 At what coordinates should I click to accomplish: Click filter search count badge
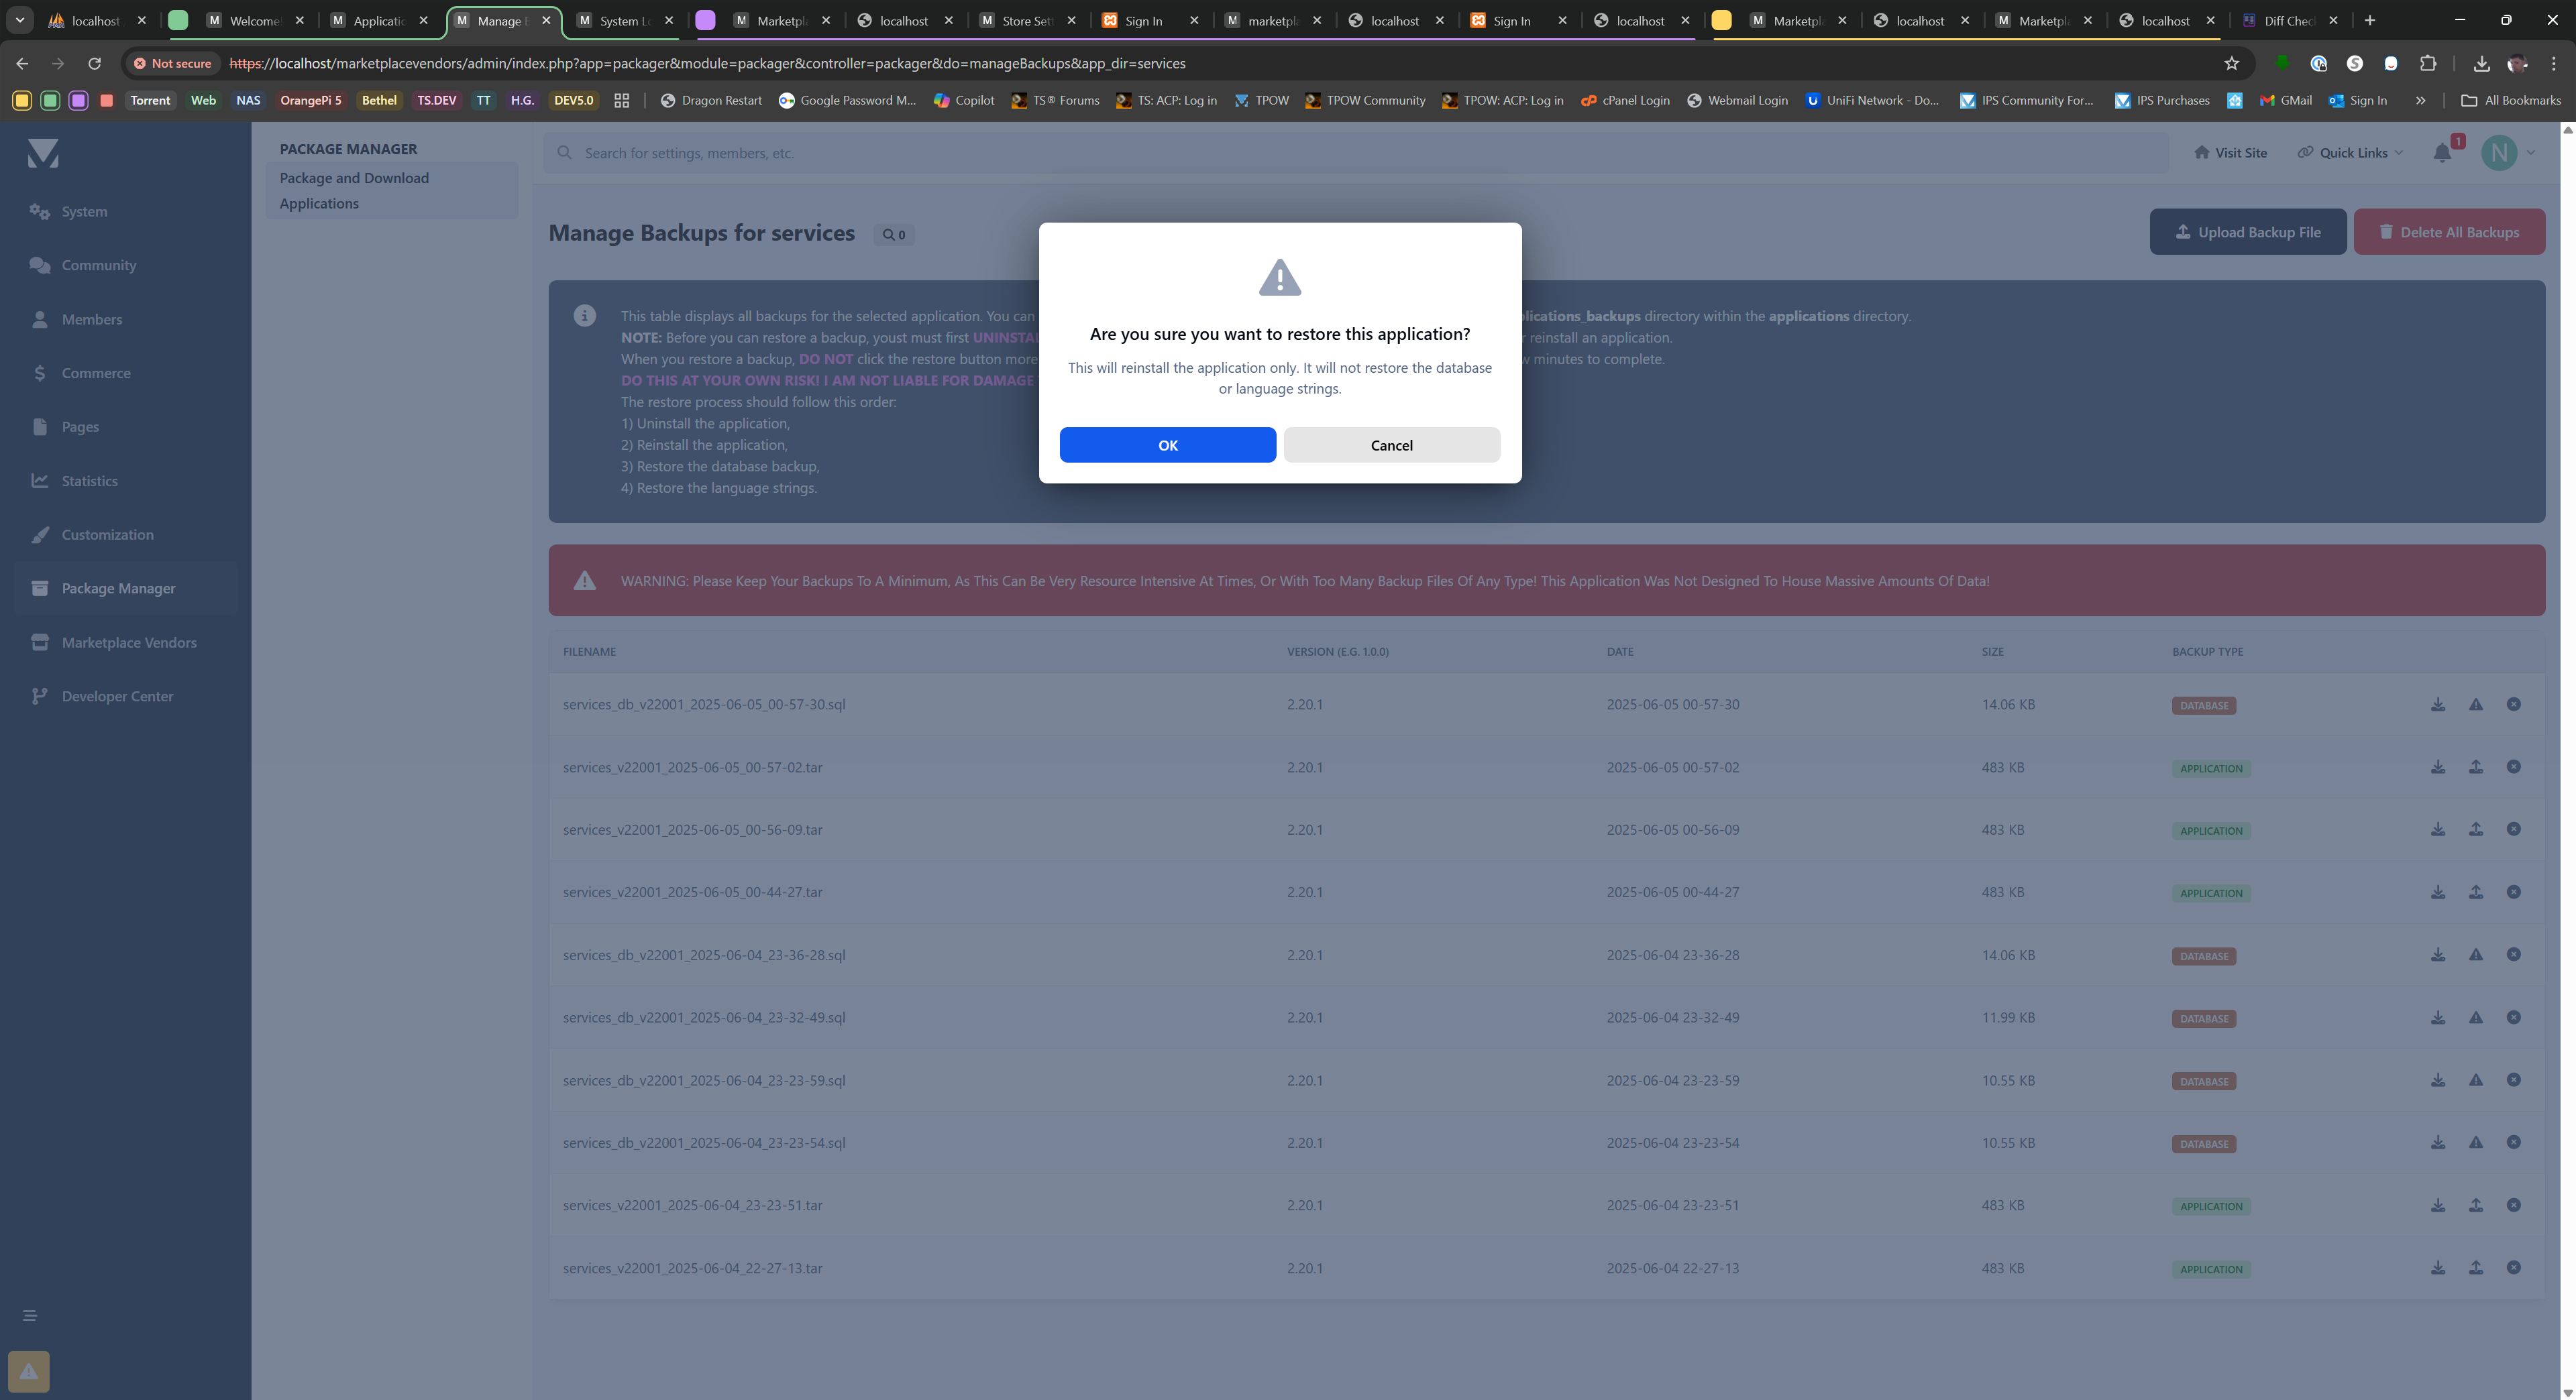pyautogui.click(x=893, y=235)
